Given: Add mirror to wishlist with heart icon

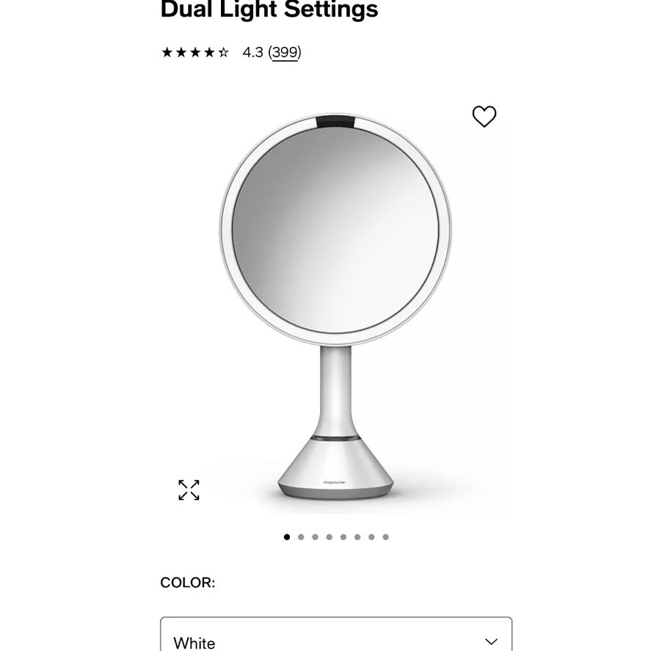Looking at the screenshot, I should [484, 116].
